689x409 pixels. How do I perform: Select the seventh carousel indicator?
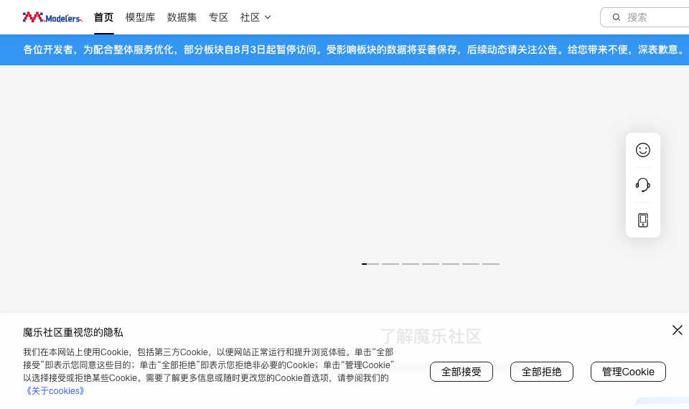coord(491,264)
